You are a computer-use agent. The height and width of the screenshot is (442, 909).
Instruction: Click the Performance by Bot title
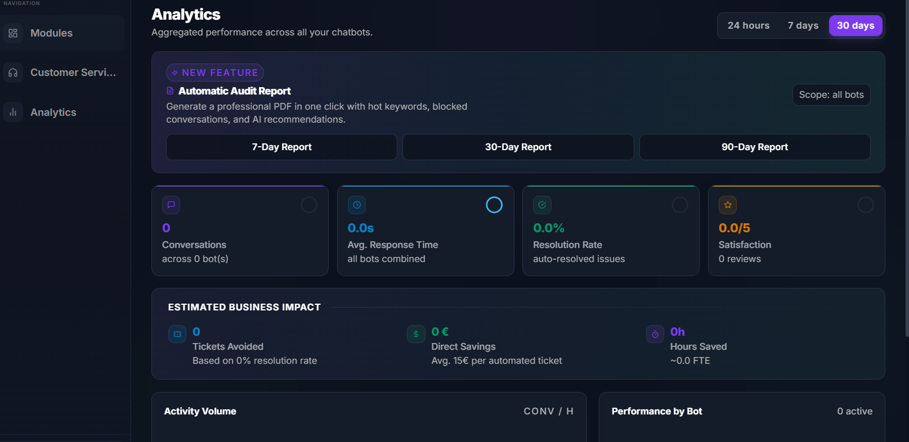[657, 411]
